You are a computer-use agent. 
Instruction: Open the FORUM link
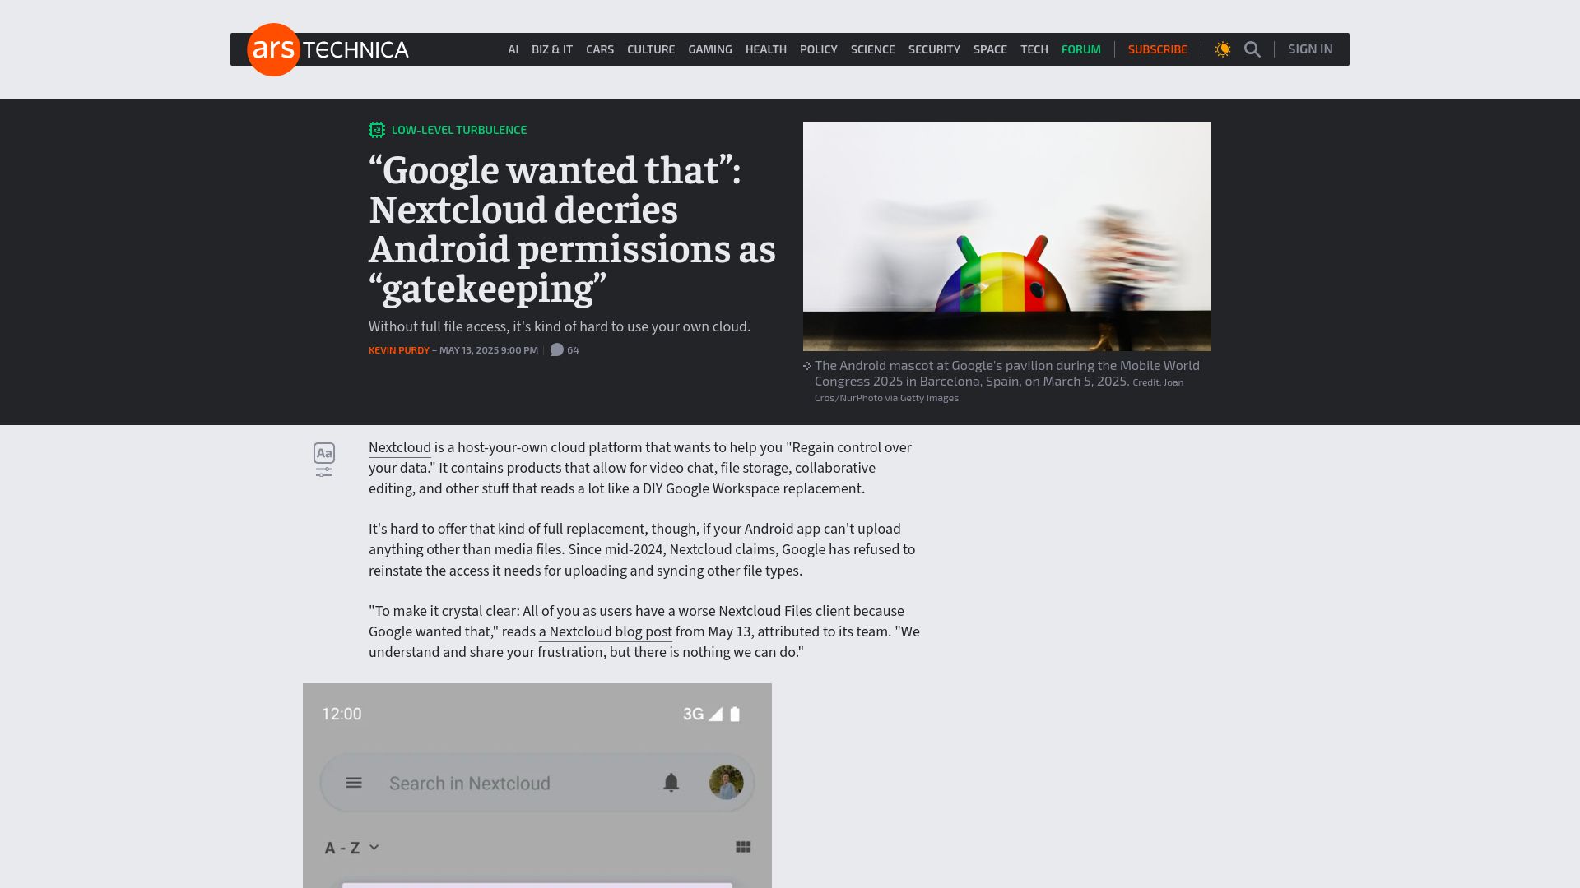coord(1081,49)
